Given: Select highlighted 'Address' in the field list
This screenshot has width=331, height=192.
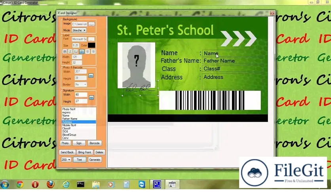Looking at the screenshot, I should (79, 122).
